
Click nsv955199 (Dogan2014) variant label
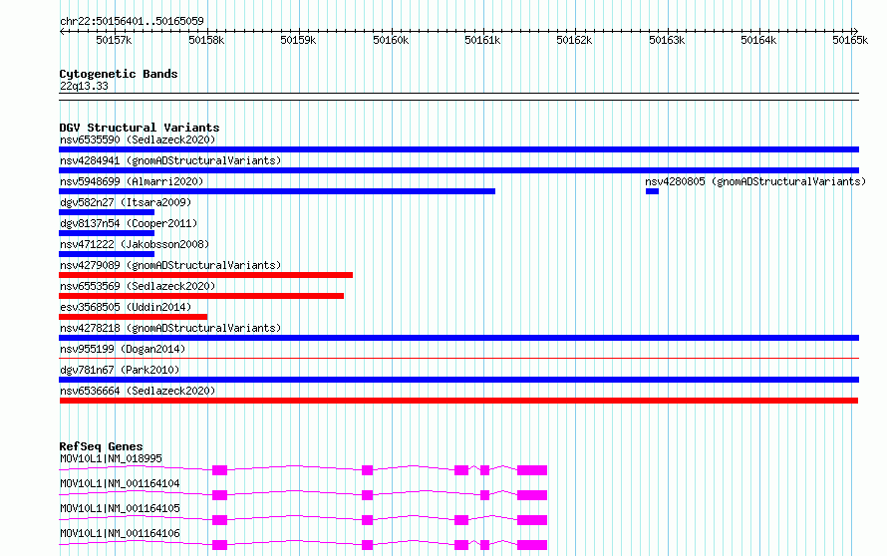123,349
